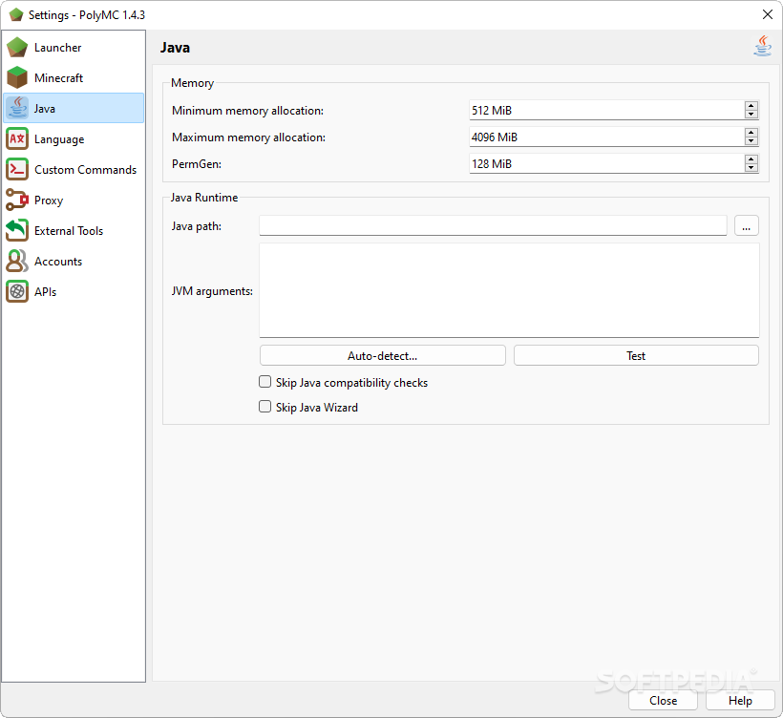
Task: Select the Custom Commands terminal icon
Action: 17,169
